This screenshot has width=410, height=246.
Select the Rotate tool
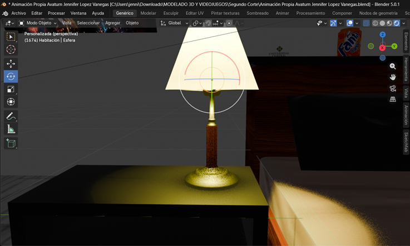[11, 77]
